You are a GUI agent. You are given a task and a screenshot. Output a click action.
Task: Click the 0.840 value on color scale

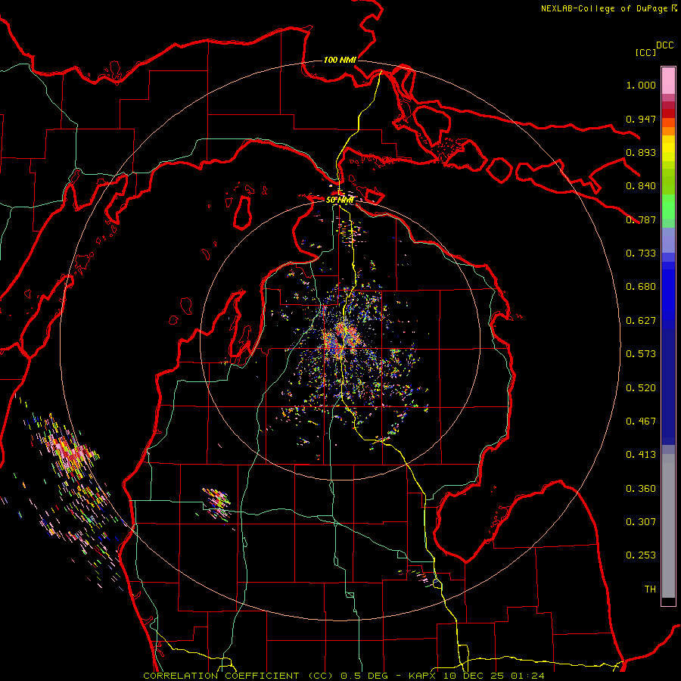coord(641,186)
